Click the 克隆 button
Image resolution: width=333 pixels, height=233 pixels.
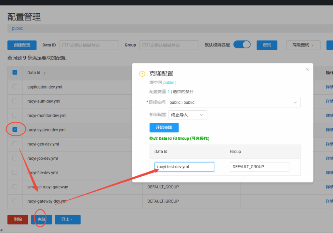41,220
